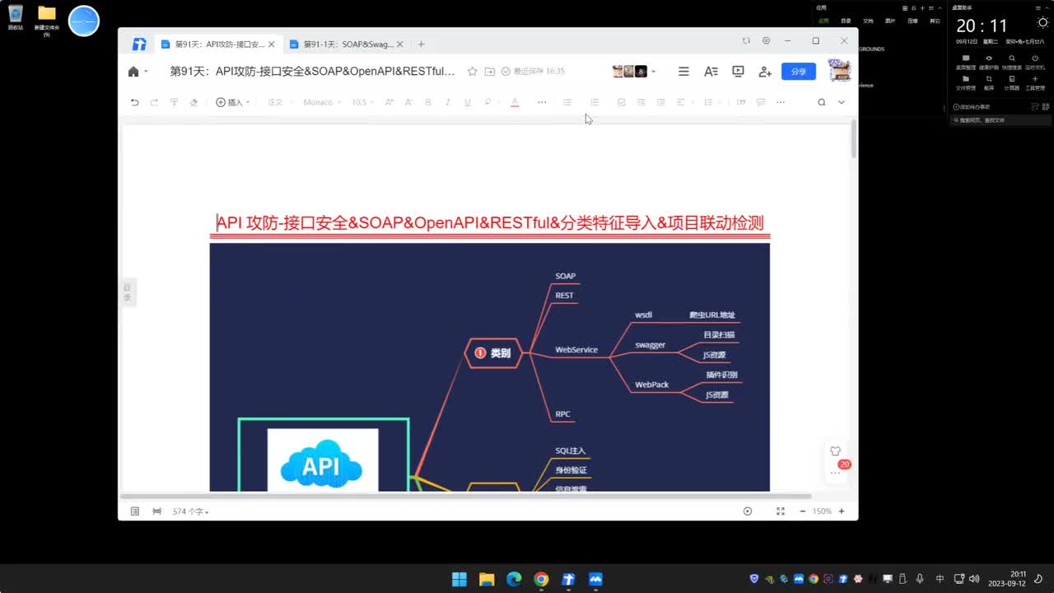
Task: Open File Explorer from taskbar
Action: coord(486,579)
